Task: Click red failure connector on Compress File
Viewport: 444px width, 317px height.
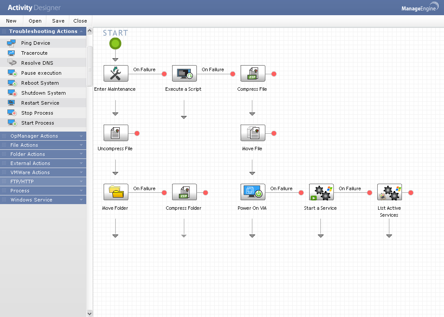Action: click(274, 74)
